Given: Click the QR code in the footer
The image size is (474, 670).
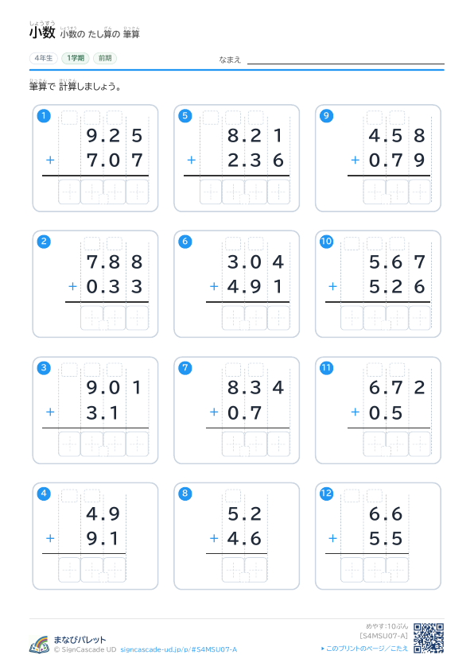Looking at the screenshot, I should coord(429,638).
